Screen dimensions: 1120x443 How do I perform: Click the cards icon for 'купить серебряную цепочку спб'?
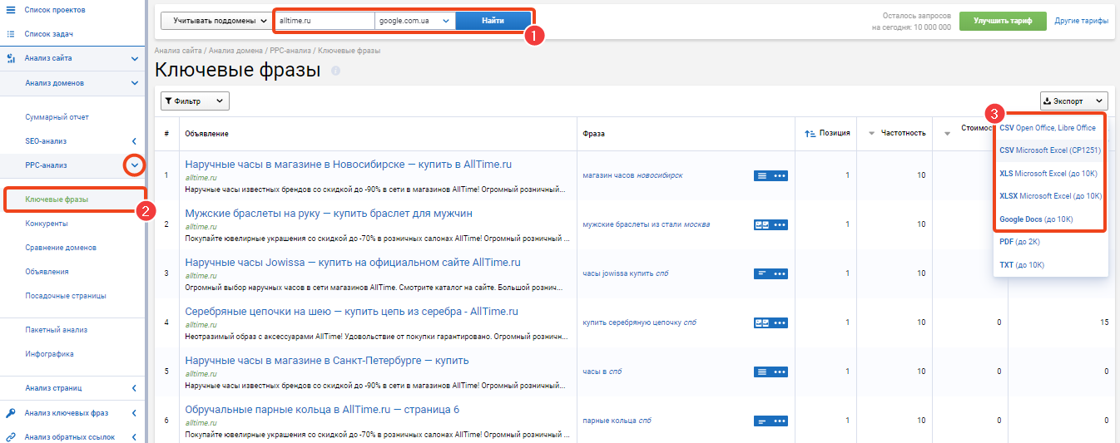762,322
